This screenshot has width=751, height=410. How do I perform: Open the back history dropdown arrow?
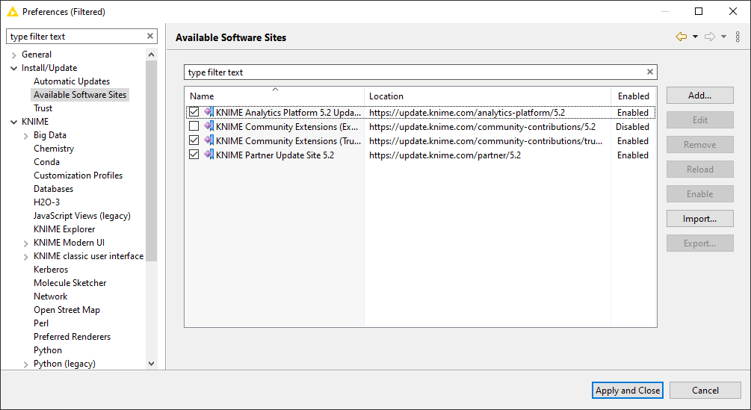pyautogui.click(x=695, y=37)
